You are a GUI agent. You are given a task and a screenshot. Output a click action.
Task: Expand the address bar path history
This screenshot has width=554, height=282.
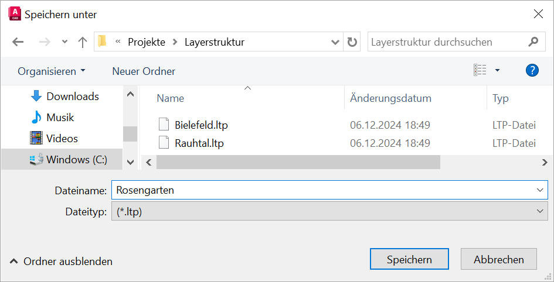click(335, 42)
